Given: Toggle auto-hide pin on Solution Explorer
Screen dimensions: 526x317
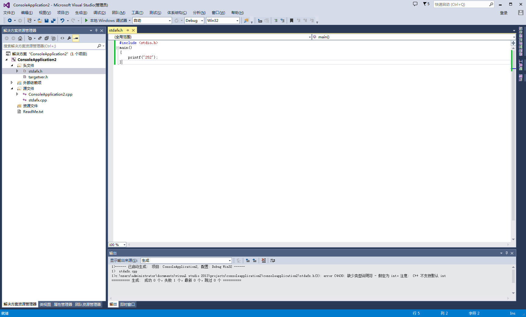Looking at the screenshot, I should 96,30.
